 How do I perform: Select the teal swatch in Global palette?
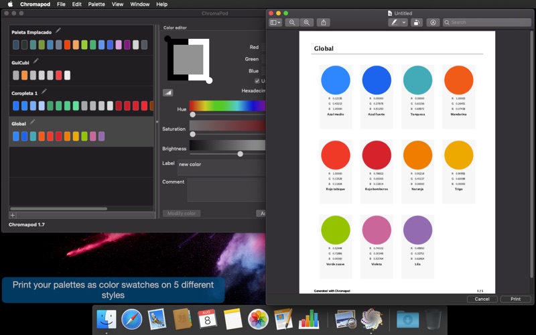[33, 137]
